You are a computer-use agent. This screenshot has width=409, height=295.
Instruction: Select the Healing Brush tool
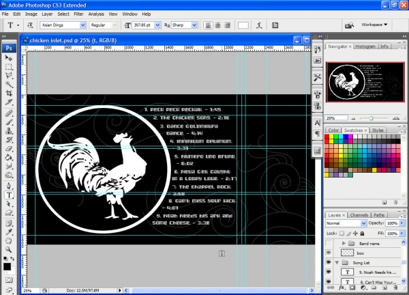[x=9, y=113]
